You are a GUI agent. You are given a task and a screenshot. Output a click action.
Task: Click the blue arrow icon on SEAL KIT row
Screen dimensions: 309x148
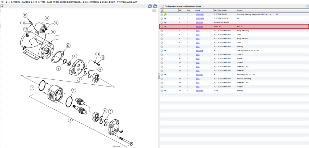coord(165,26)
